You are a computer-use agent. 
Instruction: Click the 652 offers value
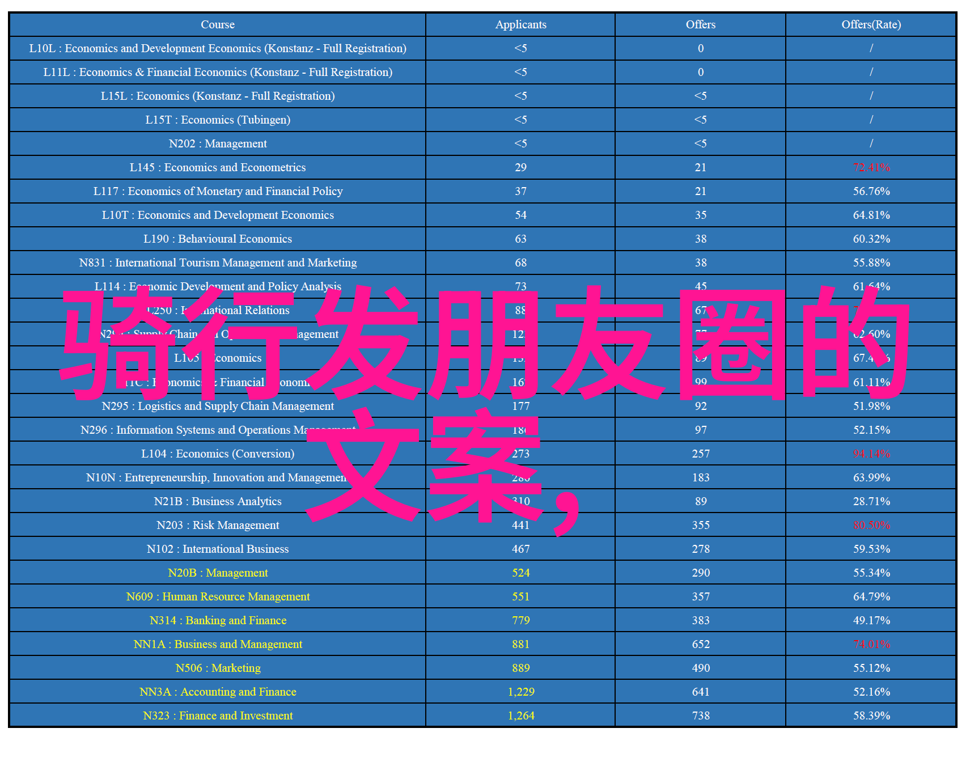pos(701,644)
